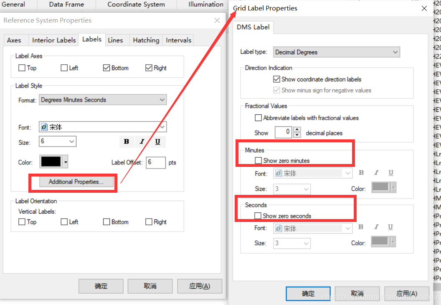Open Label type dropdown Decimal Degrees
The height and width of the screenshot is (305, 441).
(336, 52)
